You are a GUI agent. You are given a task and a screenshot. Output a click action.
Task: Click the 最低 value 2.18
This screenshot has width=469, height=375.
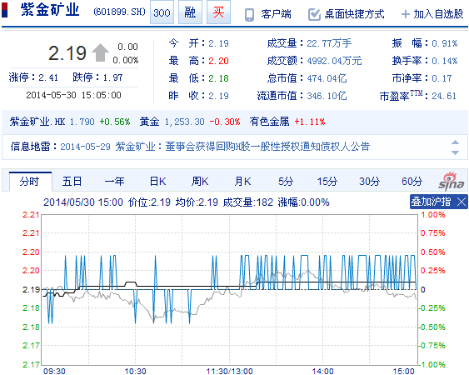pyautogui.click(x=218, y=78)
